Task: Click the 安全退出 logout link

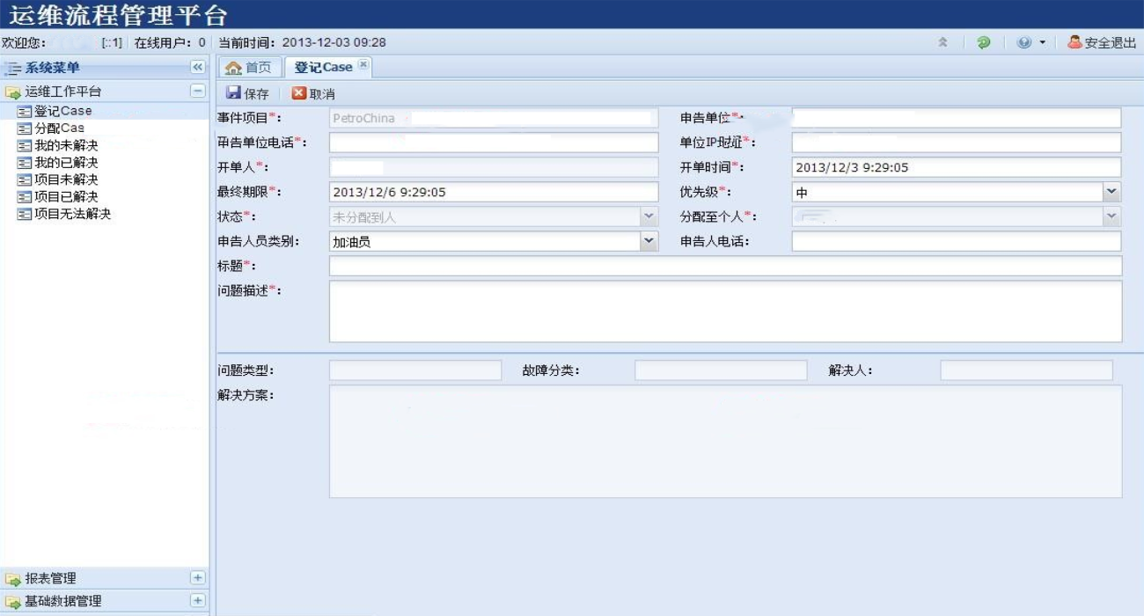Action: 1111,42
